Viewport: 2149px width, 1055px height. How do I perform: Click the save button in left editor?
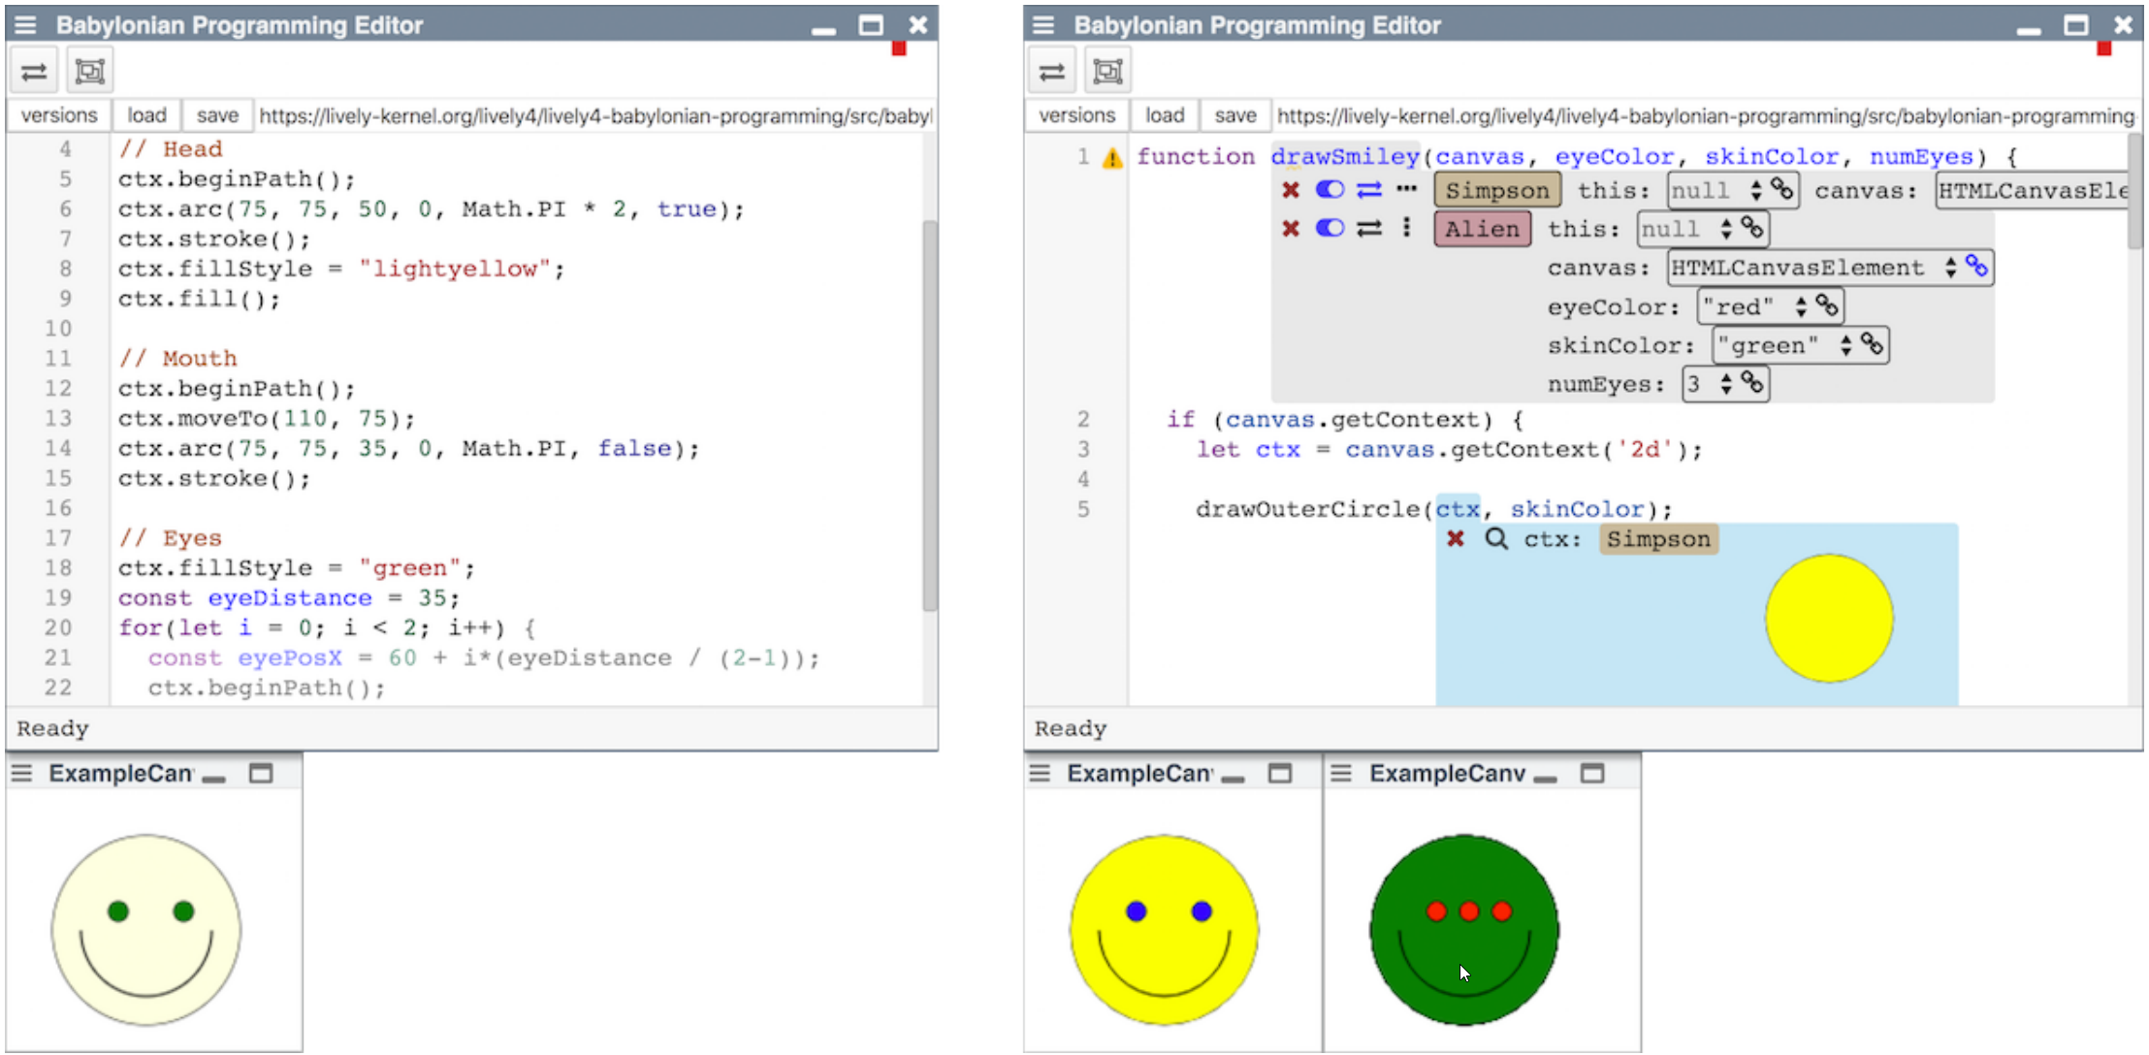pyautogui.click(x=217, y=115)
